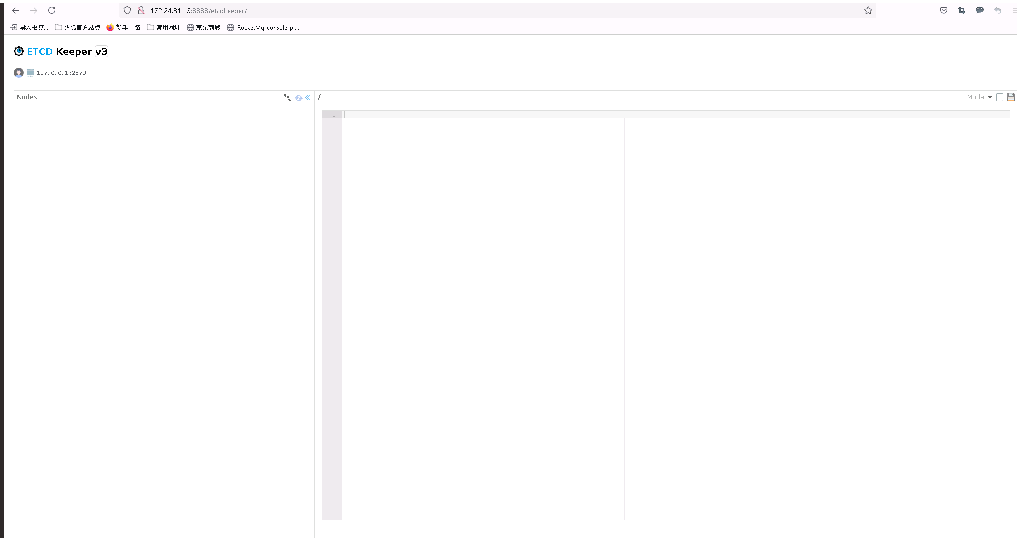
Task: Save the key value with the floppy disk icon
Action: click(1011, 97)
